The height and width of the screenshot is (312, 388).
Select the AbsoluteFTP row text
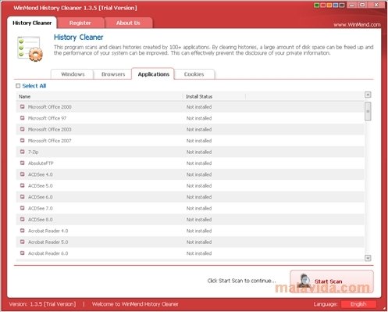[x=41, y=163]
